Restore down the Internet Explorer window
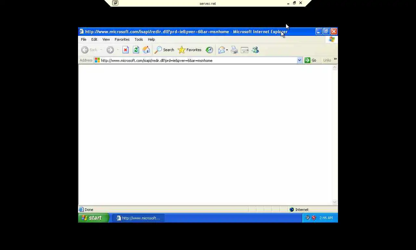 [x=326, y=32]
